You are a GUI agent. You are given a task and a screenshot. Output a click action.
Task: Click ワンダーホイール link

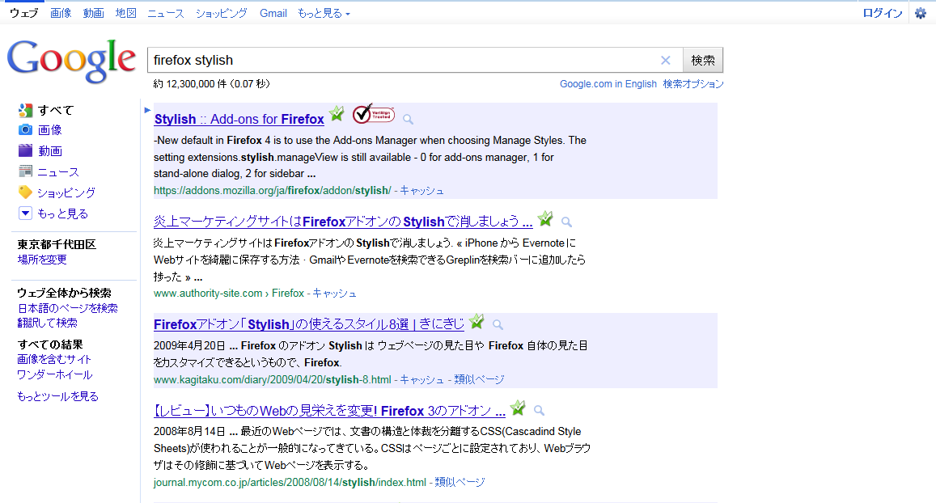[x=55, y=374]
